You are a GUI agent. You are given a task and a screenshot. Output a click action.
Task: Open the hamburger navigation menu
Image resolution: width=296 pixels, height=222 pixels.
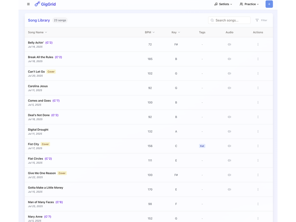click(x=28, y=4)
